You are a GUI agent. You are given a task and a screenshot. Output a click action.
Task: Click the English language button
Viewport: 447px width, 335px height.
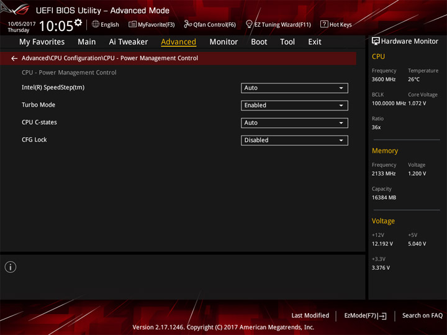106,24
